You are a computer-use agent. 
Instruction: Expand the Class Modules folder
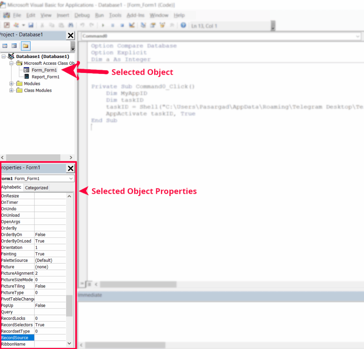[11, 90]
